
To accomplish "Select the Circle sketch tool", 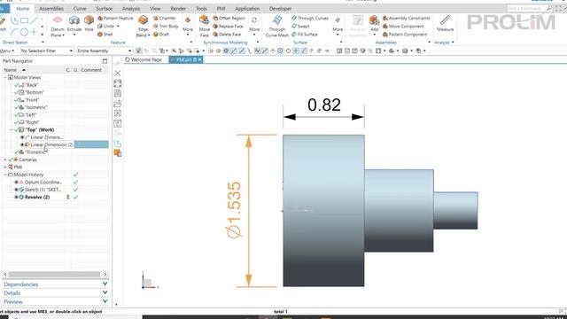I will pos(24,32).
